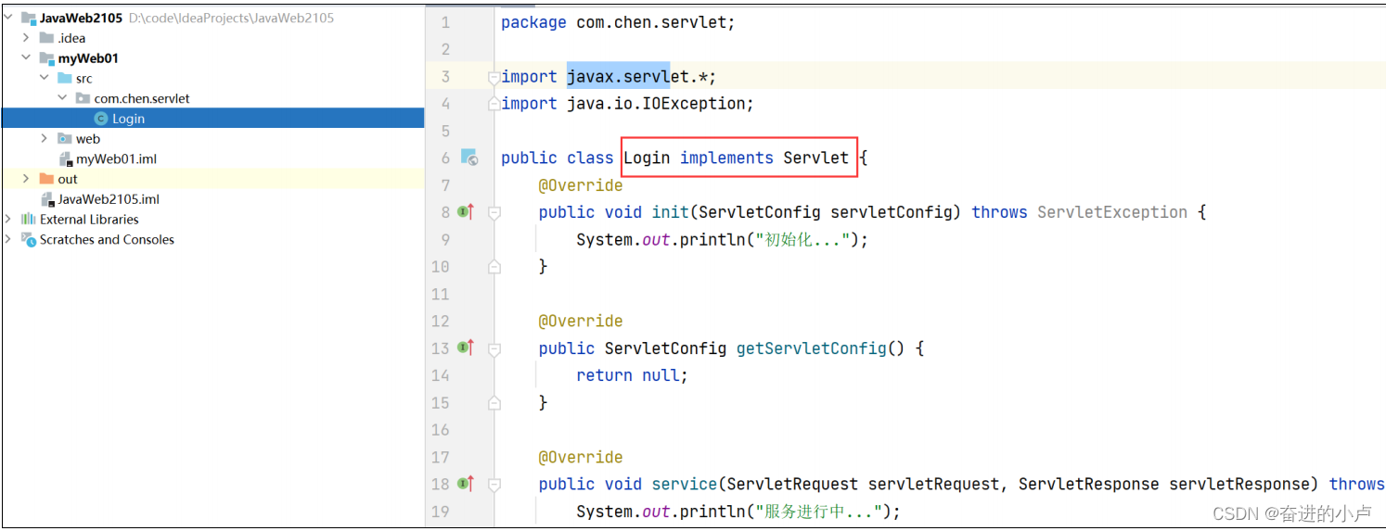
Task: Click the project path D:\code\IdeaProjects\JavaWeb2105
Action: tap(231, 18)
